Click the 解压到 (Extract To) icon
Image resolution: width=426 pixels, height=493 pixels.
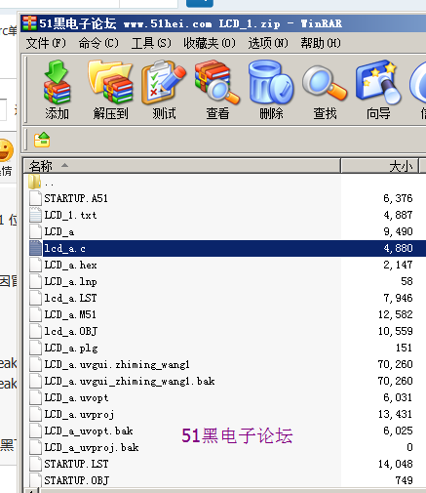pyautogui.click(x=110, y=90)
